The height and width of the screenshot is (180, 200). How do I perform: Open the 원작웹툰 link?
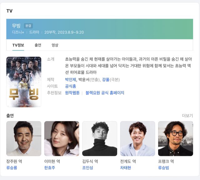[72, 93]
